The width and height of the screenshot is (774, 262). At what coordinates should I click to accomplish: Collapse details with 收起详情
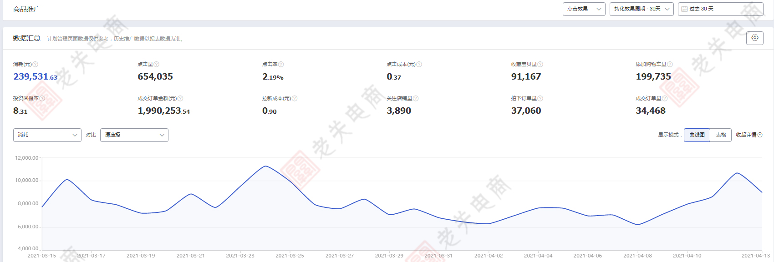(x=749, y=135)
